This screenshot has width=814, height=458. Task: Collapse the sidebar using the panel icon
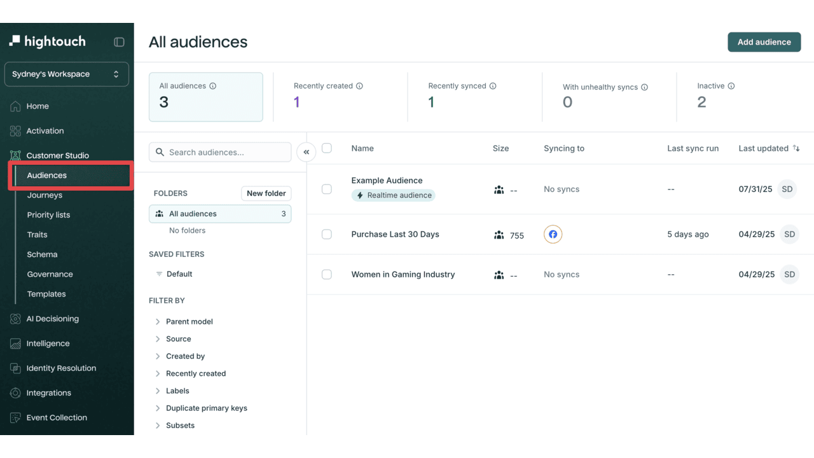pyautogui.click(x=119, y=42)
